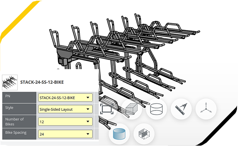Click the Style row label
Screen dimensions: 238x146
[x=9, y=108]
